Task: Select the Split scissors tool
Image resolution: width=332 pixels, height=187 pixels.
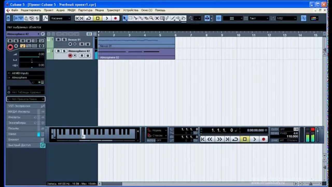Action: point(136,18)
